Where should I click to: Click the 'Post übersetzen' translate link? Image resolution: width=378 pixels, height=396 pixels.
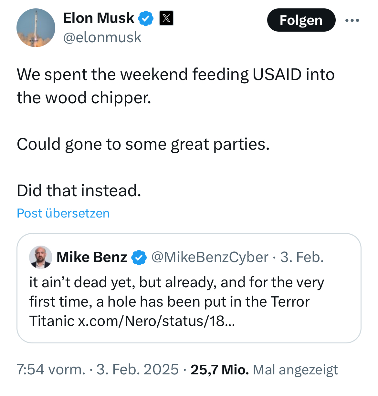[x=63, y=213]
